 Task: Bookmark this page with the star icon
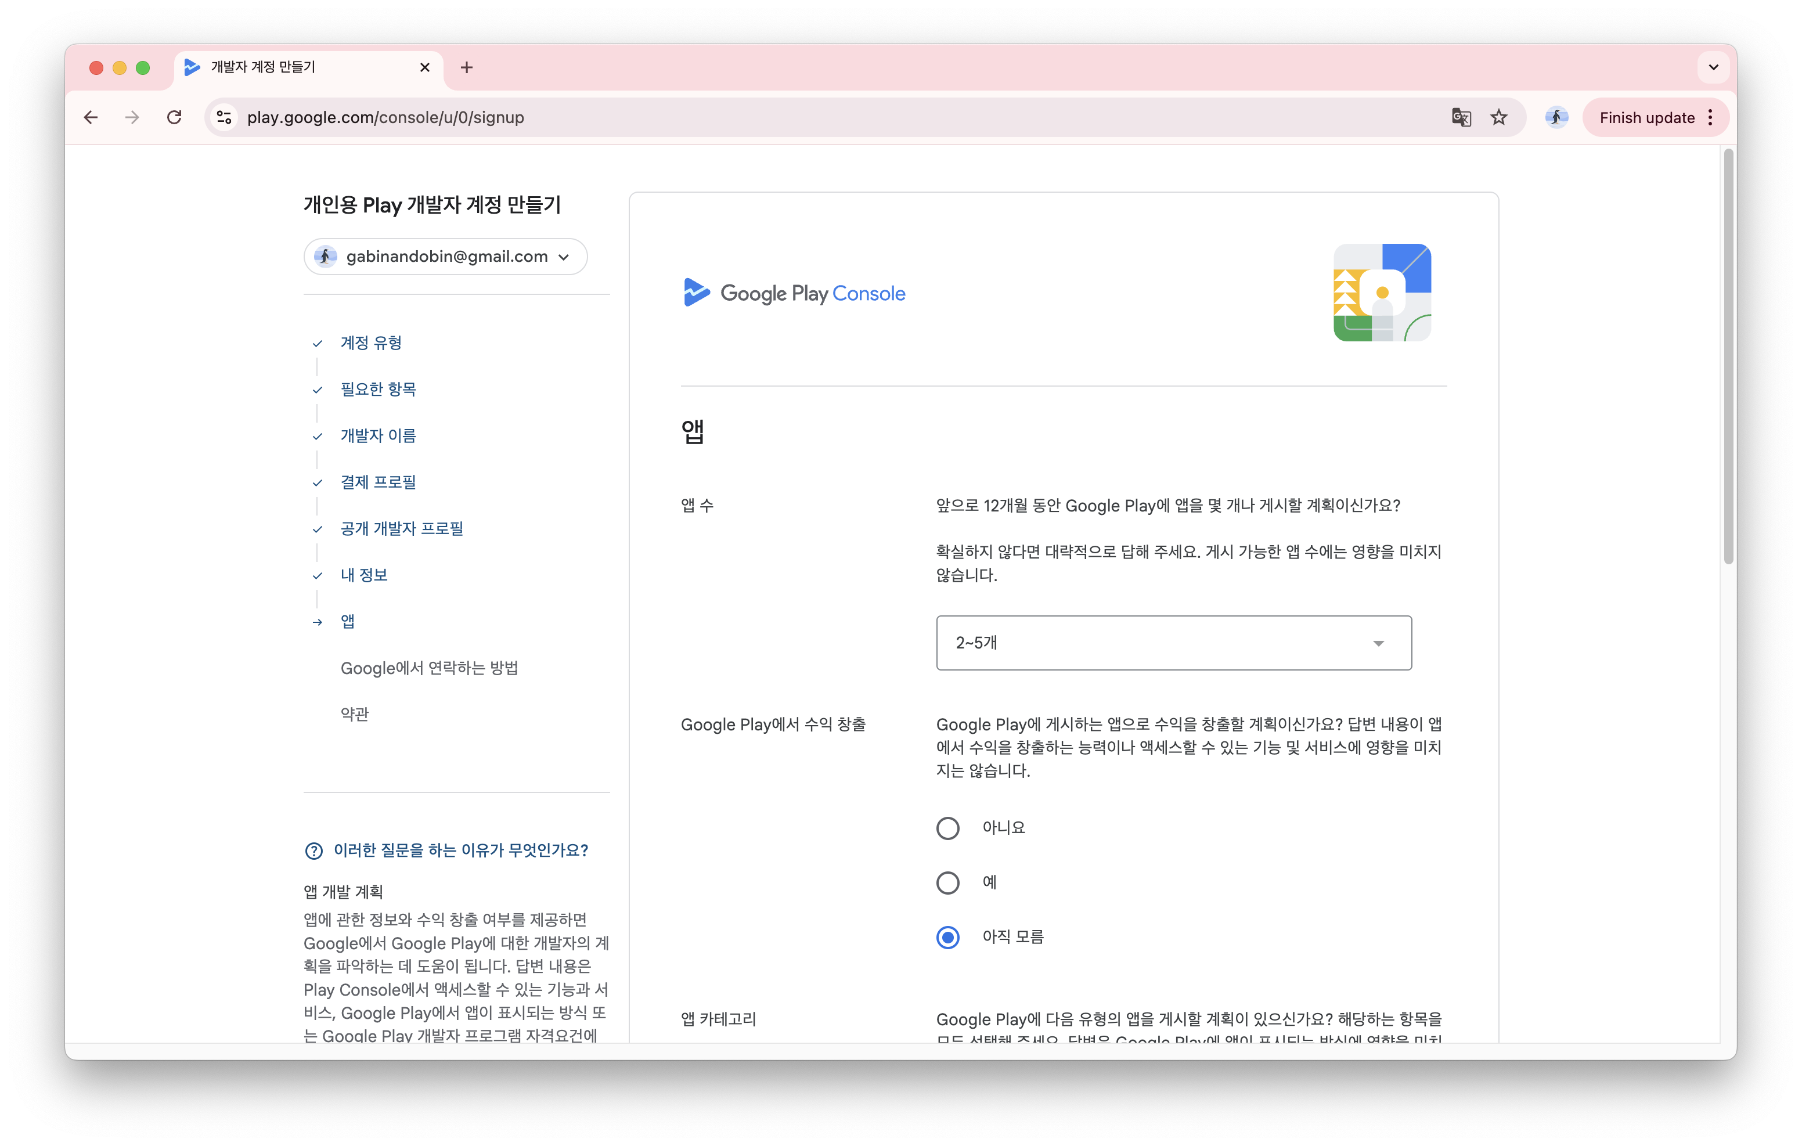(x=1499, y=117)
